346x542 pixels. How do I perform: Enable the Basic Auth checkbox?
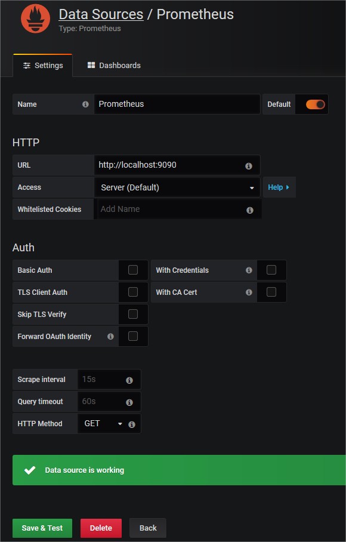tap(133, 270)
